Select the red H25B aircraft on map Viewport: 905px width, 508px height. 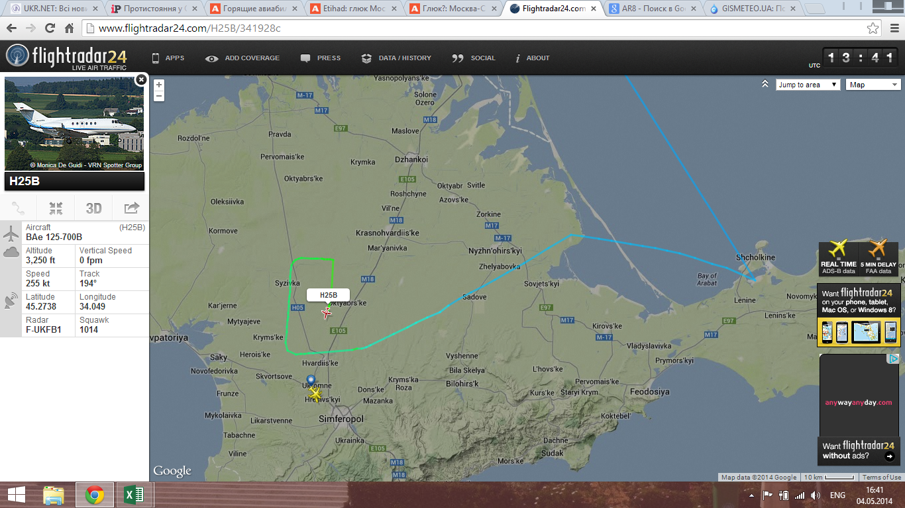pos(327,313)
